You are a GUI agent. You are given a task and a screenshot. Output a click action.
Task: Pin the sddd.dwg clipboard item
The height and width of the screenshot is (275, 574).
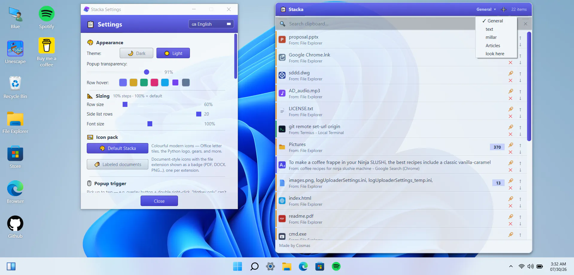(511, 73)
